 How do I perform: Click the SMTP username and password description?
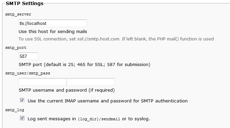coord(67,90)
